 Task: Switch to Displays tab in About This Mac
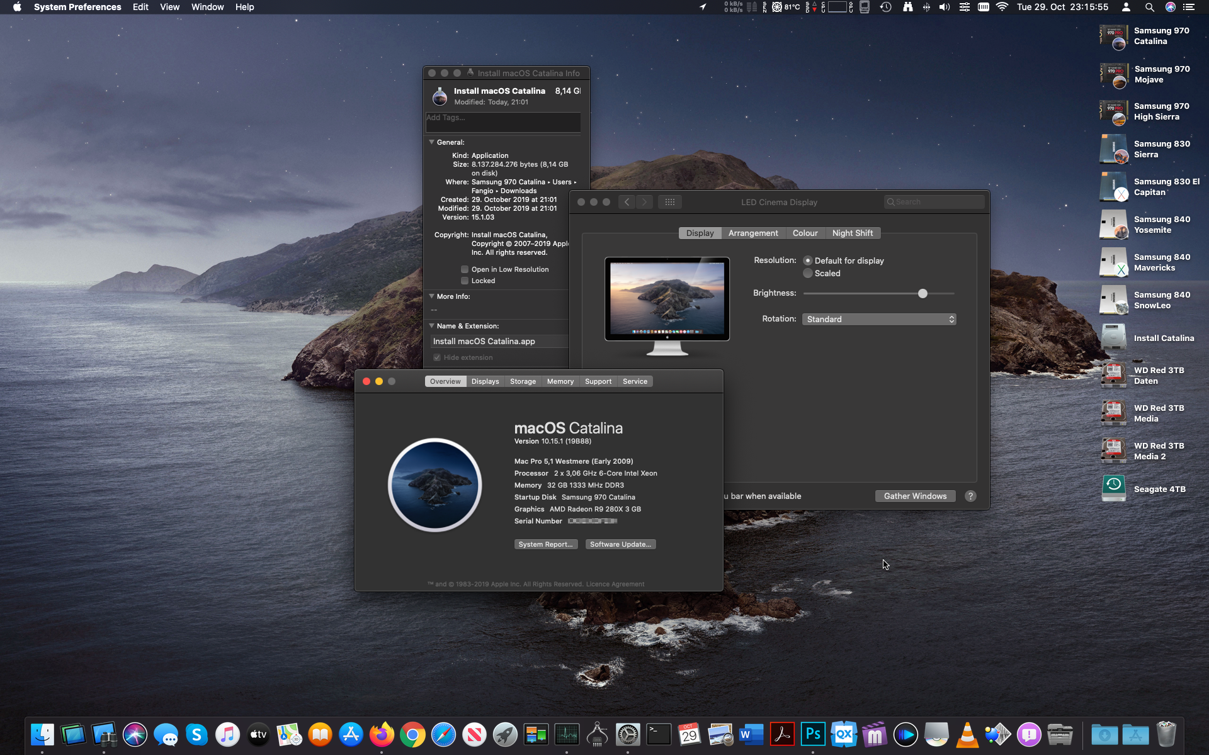click(x=485, y=381)
